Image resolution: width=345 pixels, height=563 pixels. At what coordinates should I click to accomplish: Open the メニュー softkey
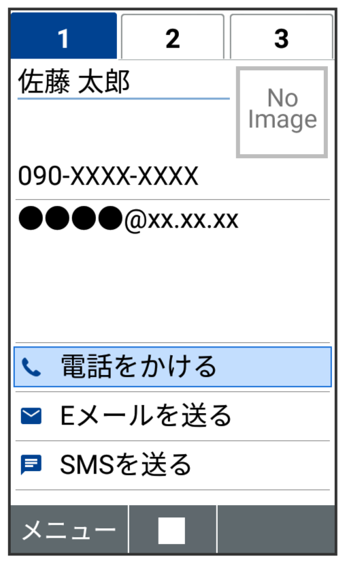tap(69, 530)
